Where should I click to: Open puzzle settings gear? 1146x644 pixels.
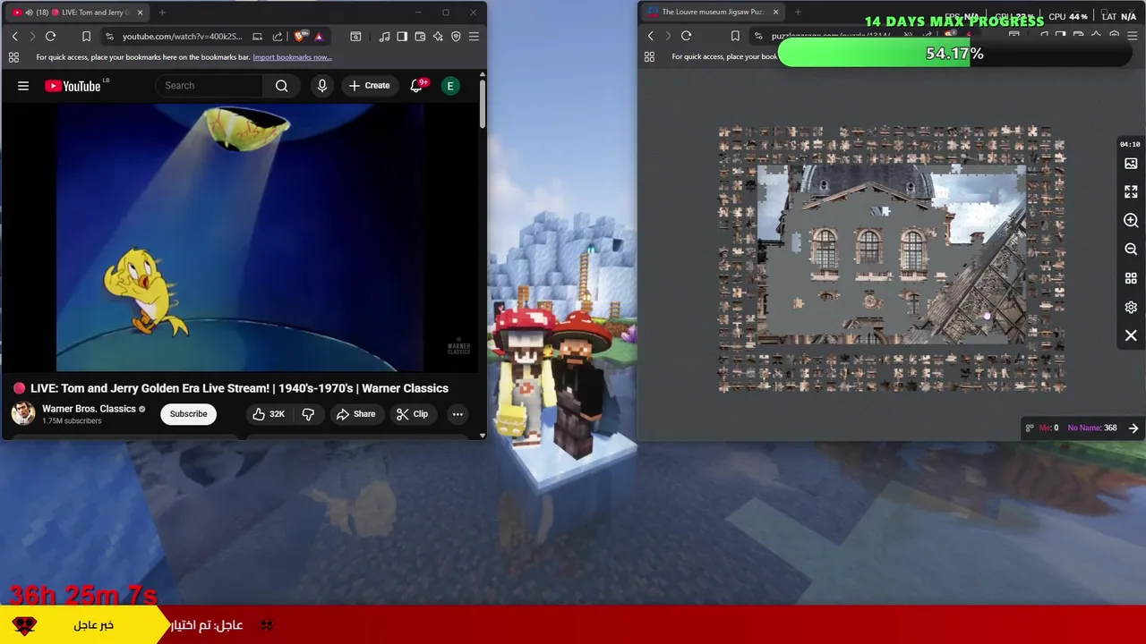click(x=1131, y=307)
